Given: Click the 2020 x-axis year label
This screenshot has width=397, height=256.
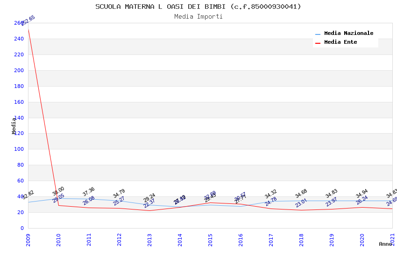Looking at the screenshot, I should [362, 240].
